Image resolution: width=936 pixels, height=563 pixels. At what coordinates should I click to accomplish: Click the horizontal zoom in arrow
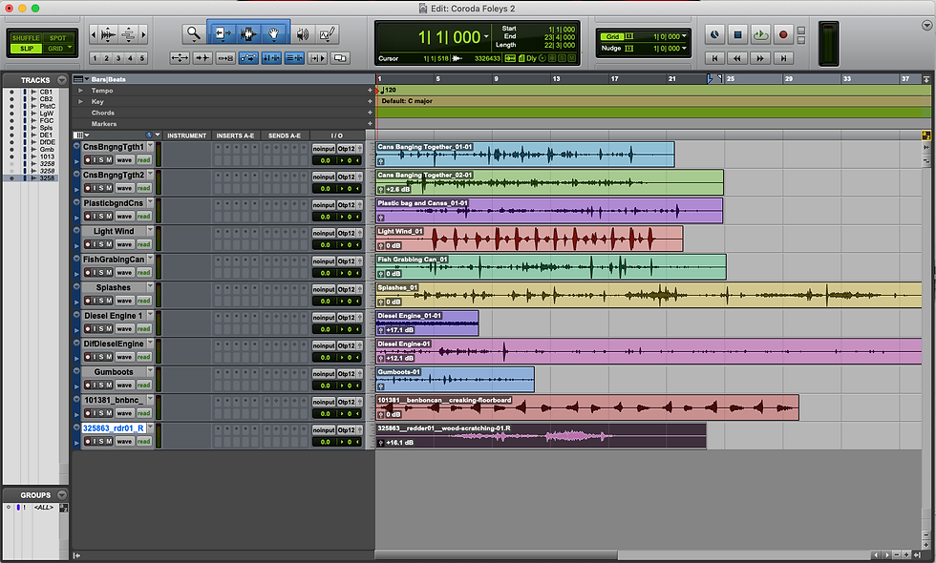pos(142,34)
